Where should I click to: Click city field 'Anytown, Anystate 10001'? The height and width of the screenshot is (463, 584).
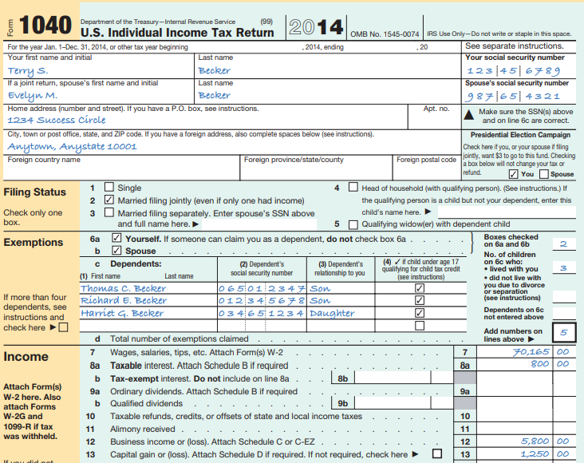click(232, 142)
